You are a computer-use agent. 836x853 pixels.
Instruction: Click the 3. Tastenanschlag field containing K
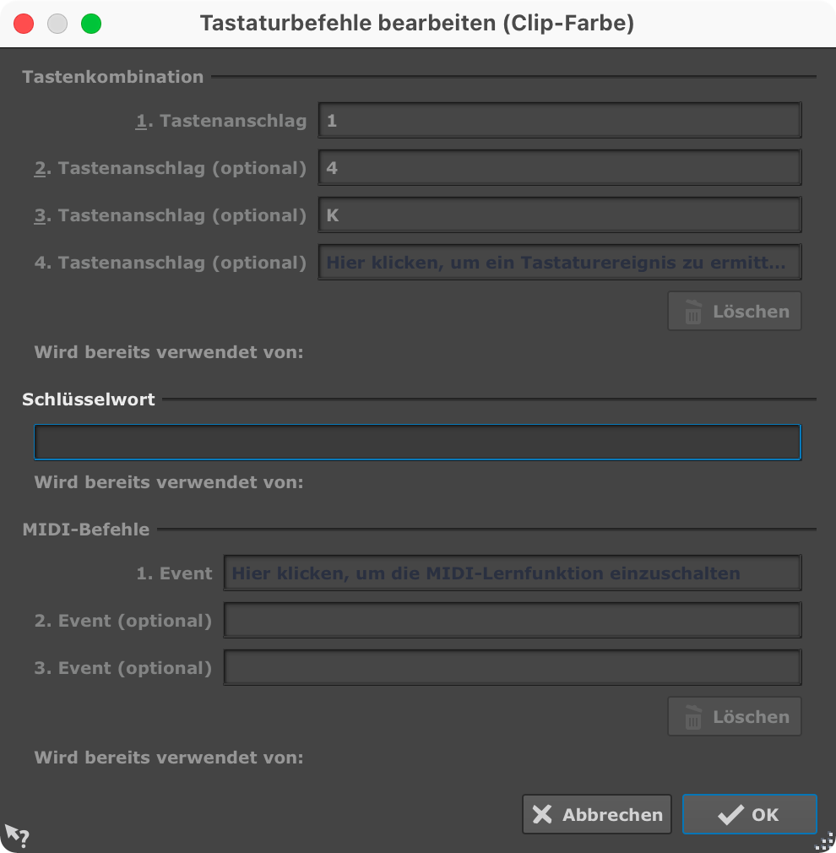coord(559,215)
